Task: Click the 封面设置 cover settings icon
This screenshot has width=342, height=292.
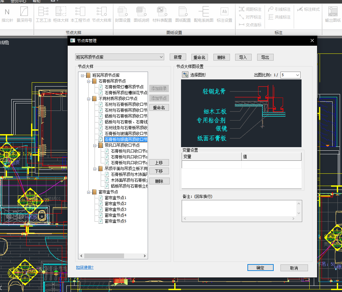Action: [123, 12]
